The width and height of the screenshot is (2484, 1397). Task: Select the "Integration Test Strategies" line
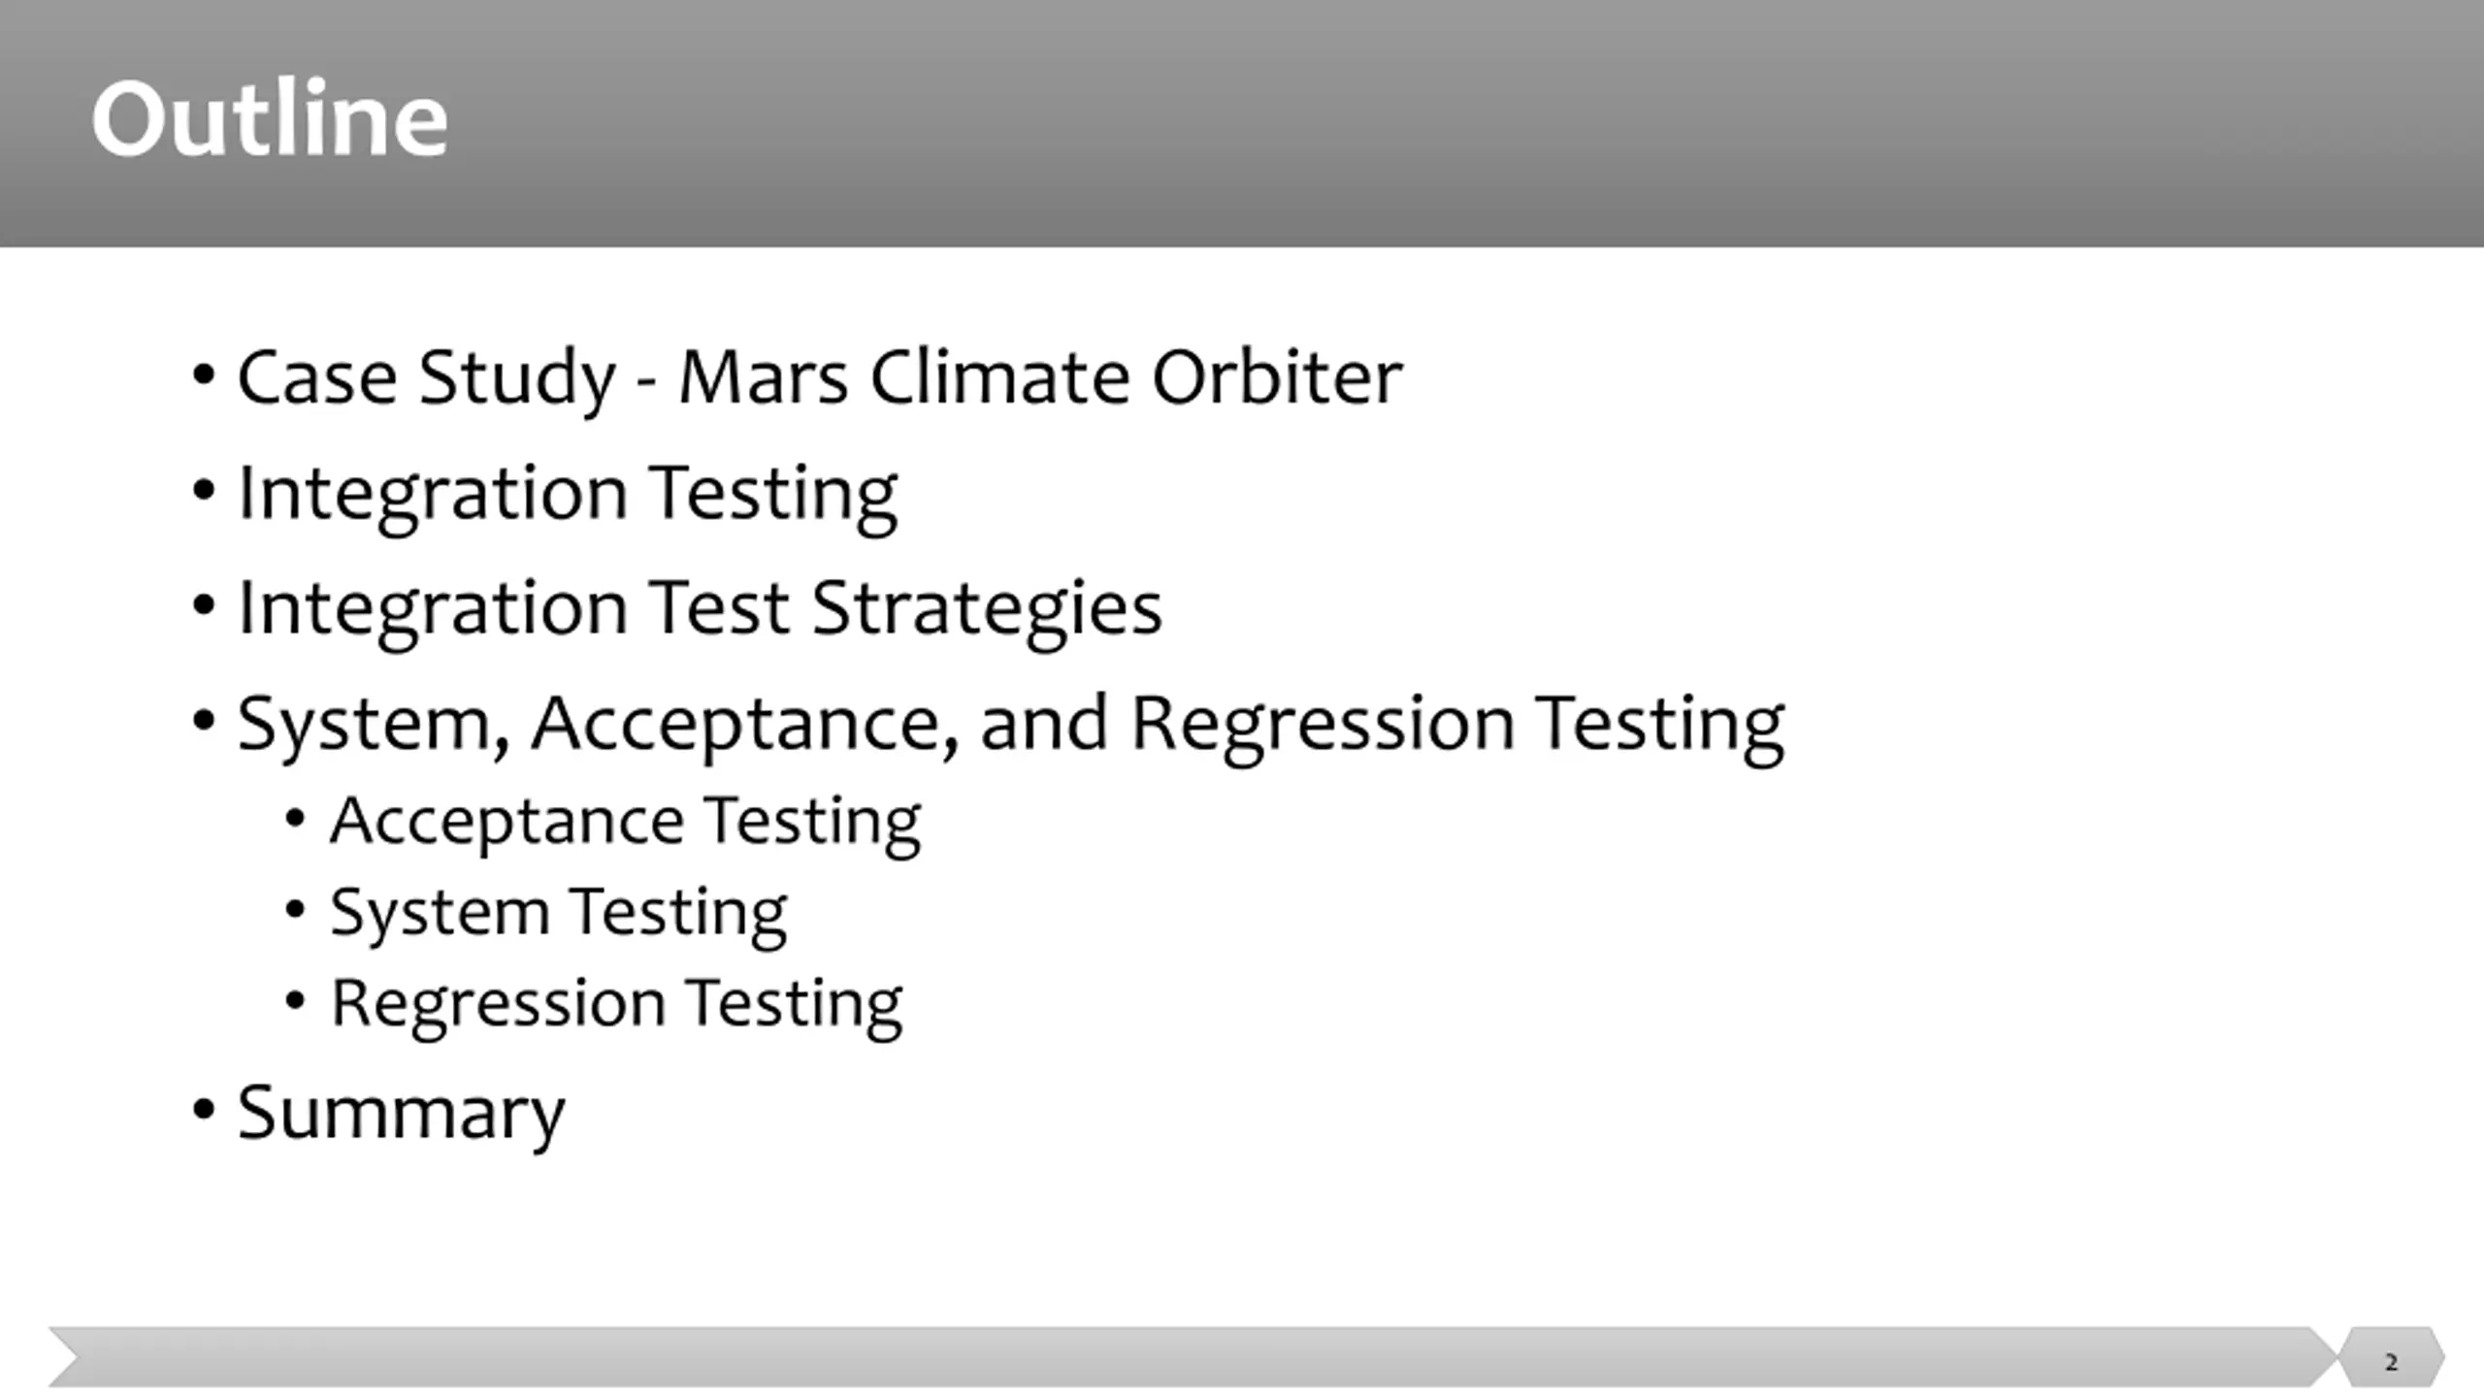[700, 609]
